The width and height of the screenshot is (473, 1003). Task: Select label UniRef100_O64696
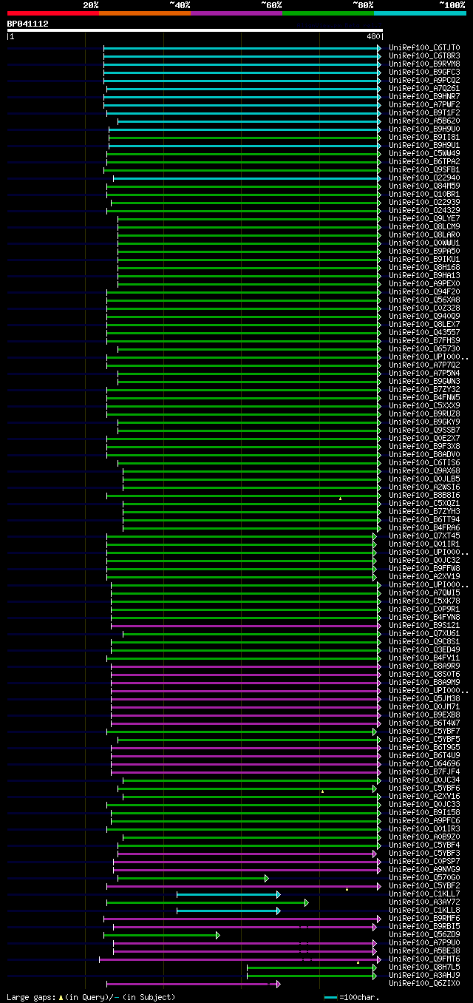pos(424,763)
